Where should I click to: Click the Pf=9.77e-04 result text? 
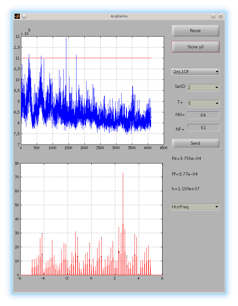coord(185,174)
